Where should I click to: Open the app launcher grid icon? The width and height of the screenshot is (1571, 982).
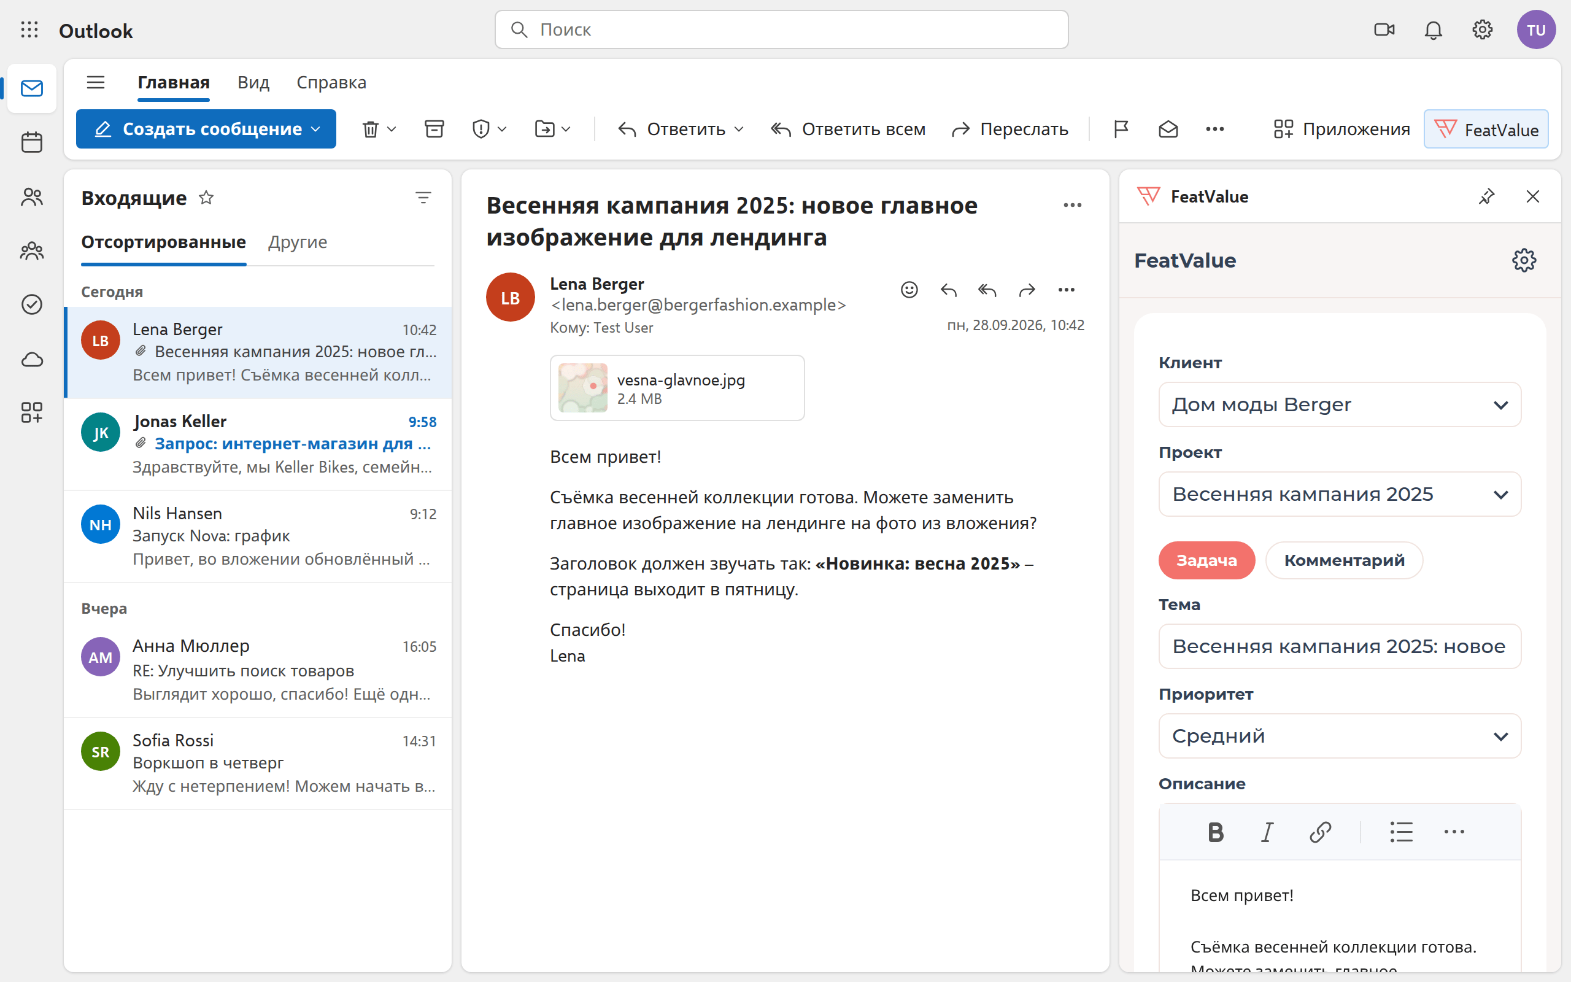tap(29, 30)
